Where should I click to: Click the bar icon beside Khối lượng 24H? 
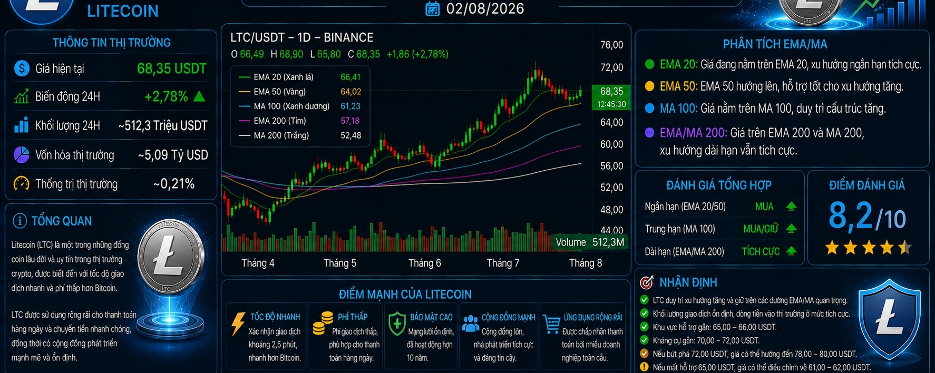tap(22, 125)
